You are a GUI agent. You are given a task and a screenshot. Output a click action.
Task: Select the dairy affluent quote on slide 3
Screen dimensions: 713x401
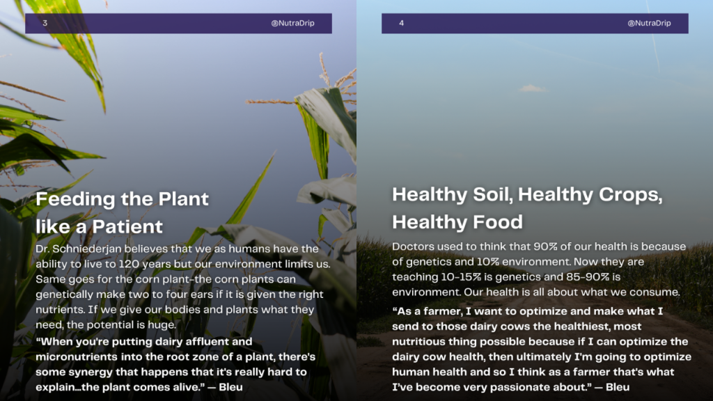(171, 357)
